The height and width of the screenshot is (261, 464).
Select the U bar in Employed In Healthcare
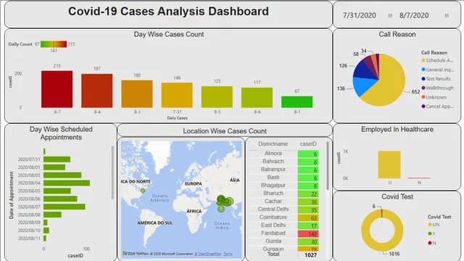pos(389,165)
